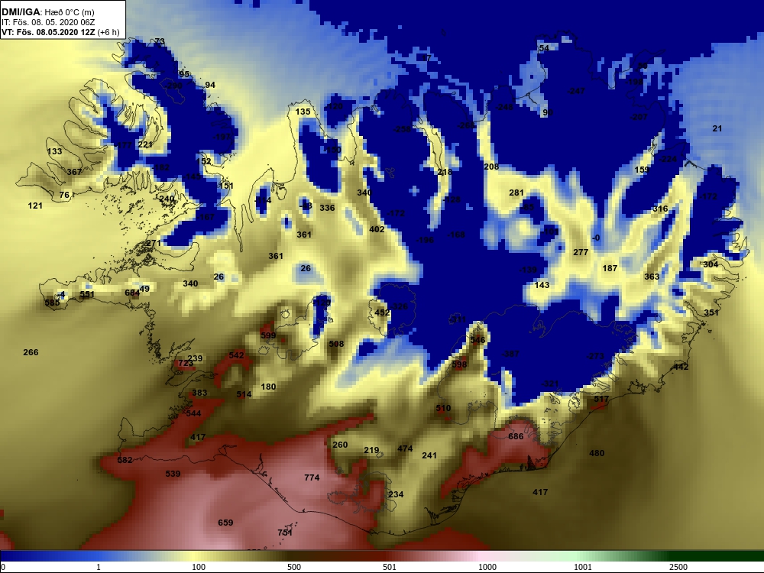Click the 121 value offshore
Image resolution: width=764 pixels, height=573 pixels.
click(35, 206)
